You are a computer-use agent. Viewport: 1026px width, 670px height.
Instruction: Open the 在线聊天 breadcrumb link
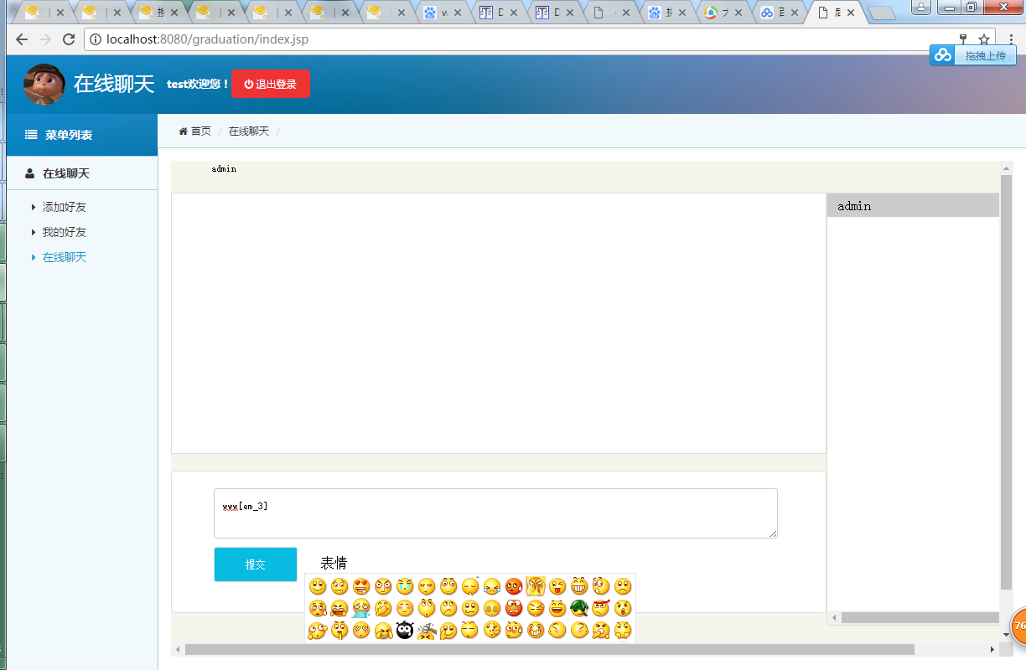[249, 131]
